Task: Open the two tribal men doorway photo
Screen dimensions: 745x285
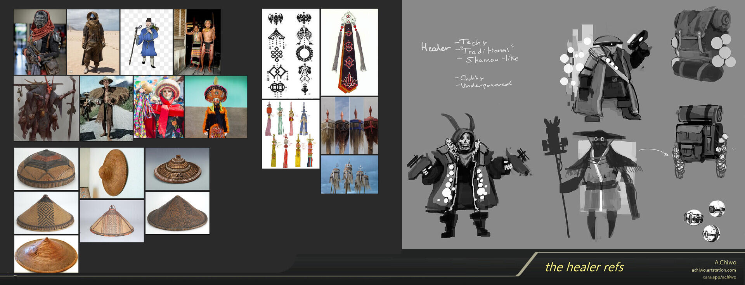Action: point(197,42)
